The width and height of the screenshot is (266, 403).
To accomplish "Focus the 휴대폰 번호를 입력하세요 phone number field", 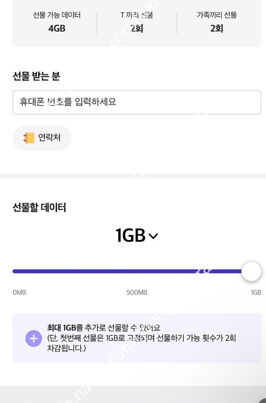I will [136, 102].
